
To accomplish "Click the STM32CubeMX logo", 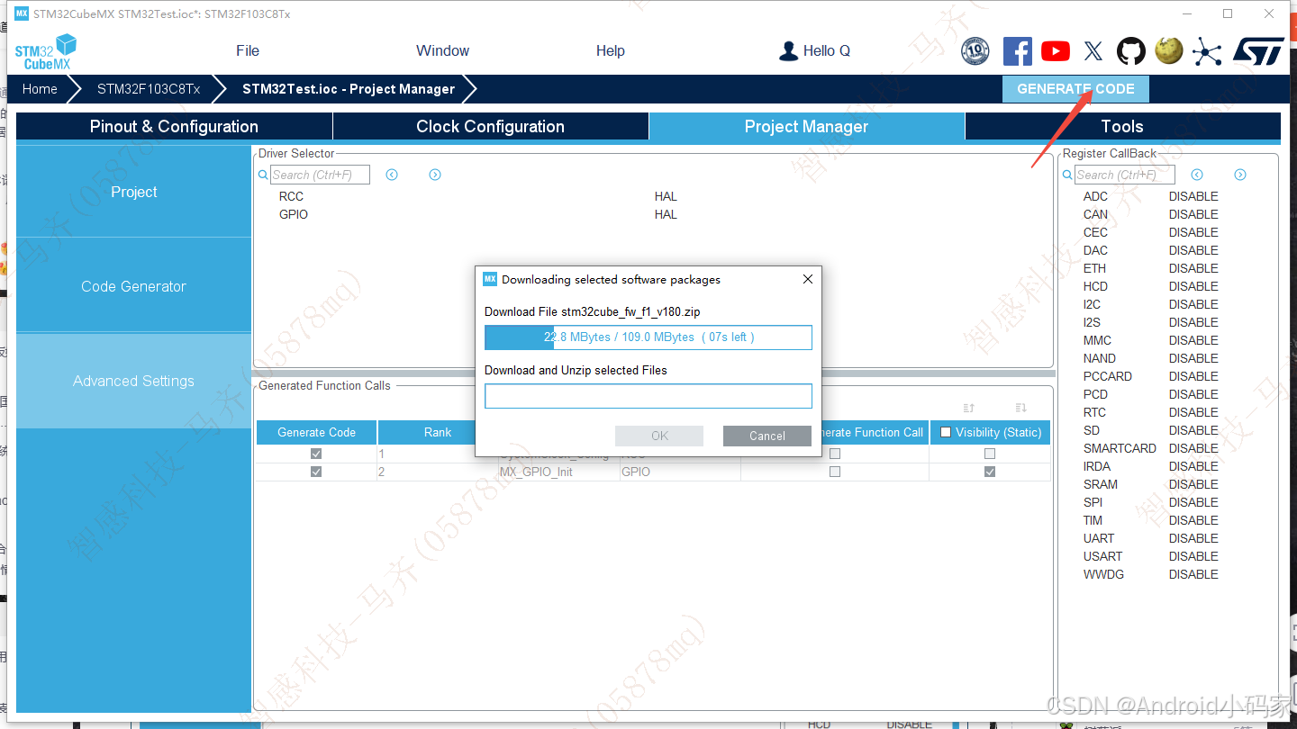I will click(45, 51).
